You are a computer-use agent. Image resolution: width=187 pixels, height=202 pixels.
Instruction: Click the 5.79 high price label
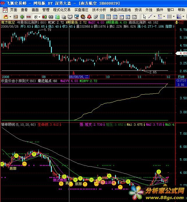click(x=47, y=30)
